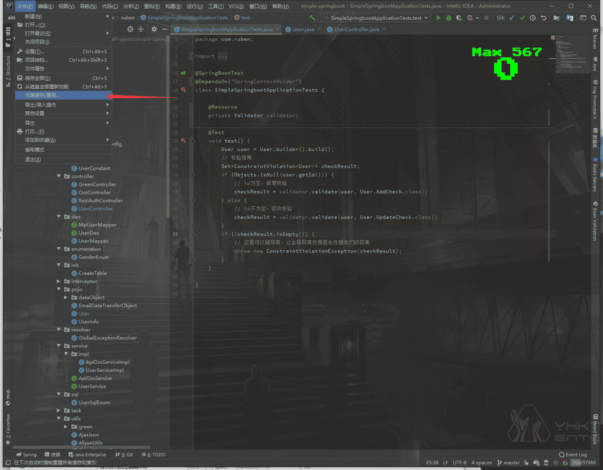
Task: Click the Build project hammer icon
Action: [312, 18]
